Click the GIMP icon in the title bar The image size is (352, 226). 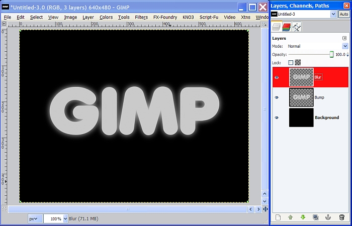click(5, 7)
